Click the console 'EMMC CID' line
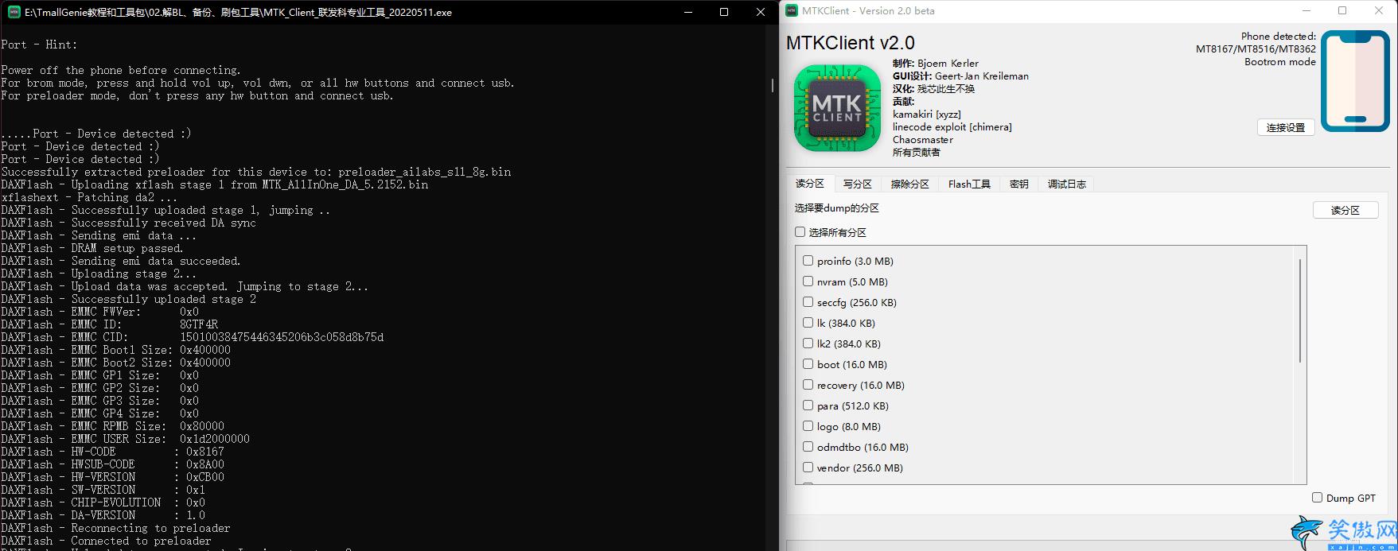 (193, 337)
